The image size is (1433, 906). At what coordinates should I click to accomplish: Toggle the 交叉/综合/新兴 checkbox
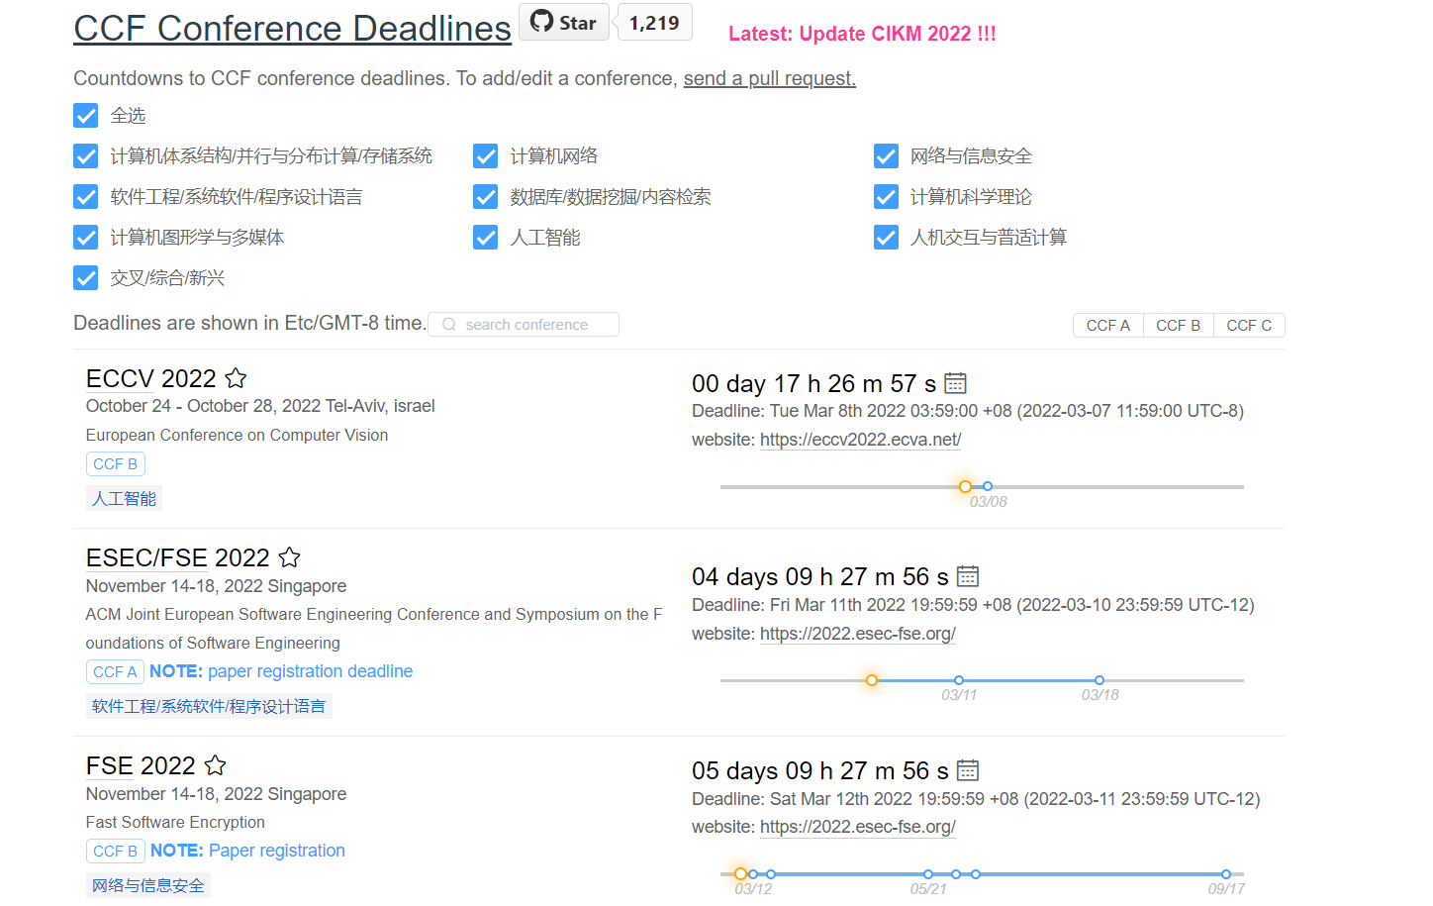coord(86,278)
